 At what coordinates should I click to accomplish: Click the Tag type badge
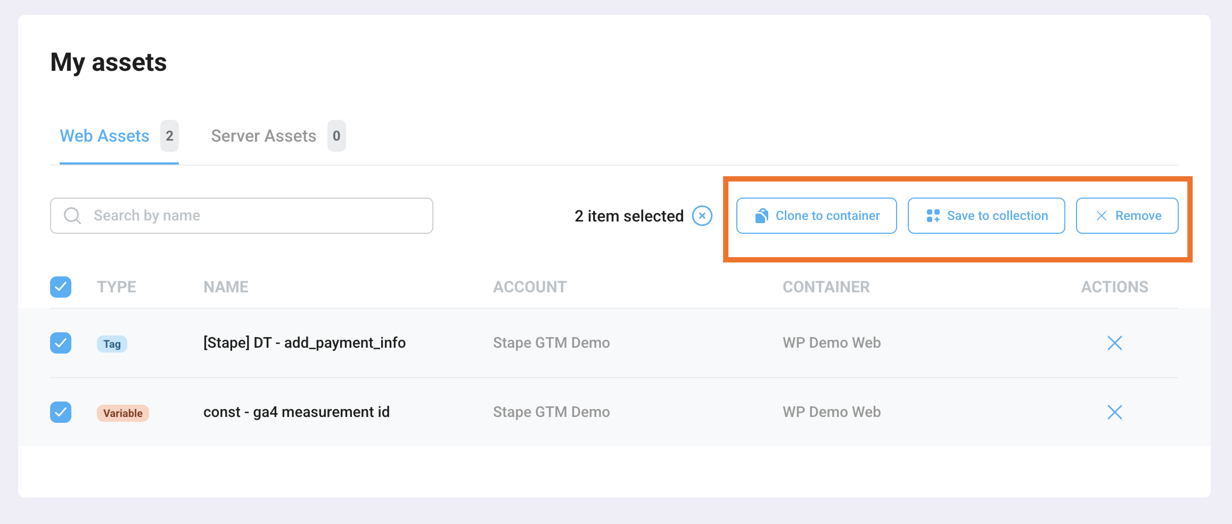click(x=112, y=344)
